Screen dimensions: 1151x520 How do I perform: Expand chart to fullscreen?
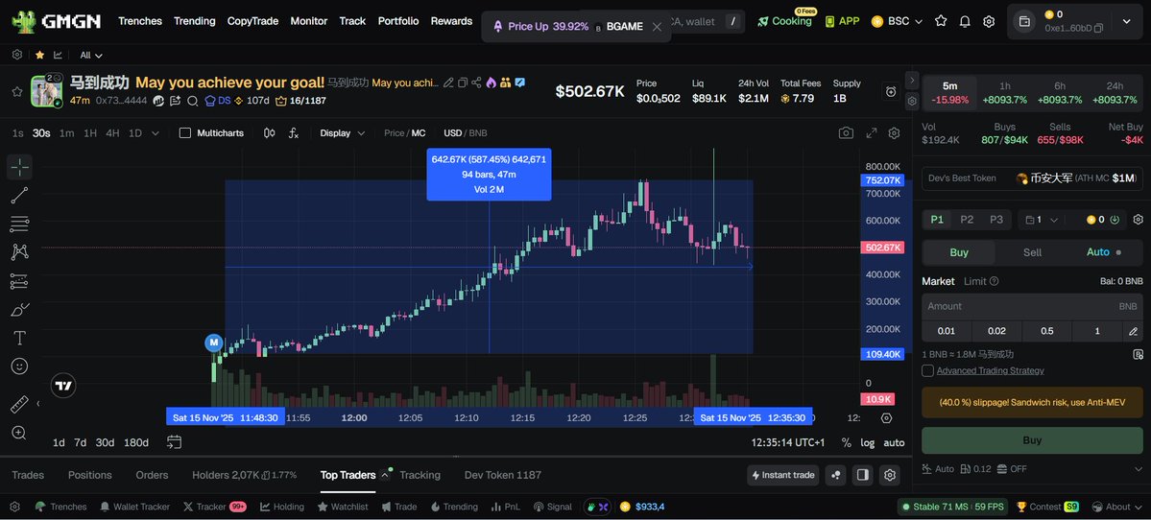[x=872, y=132]
